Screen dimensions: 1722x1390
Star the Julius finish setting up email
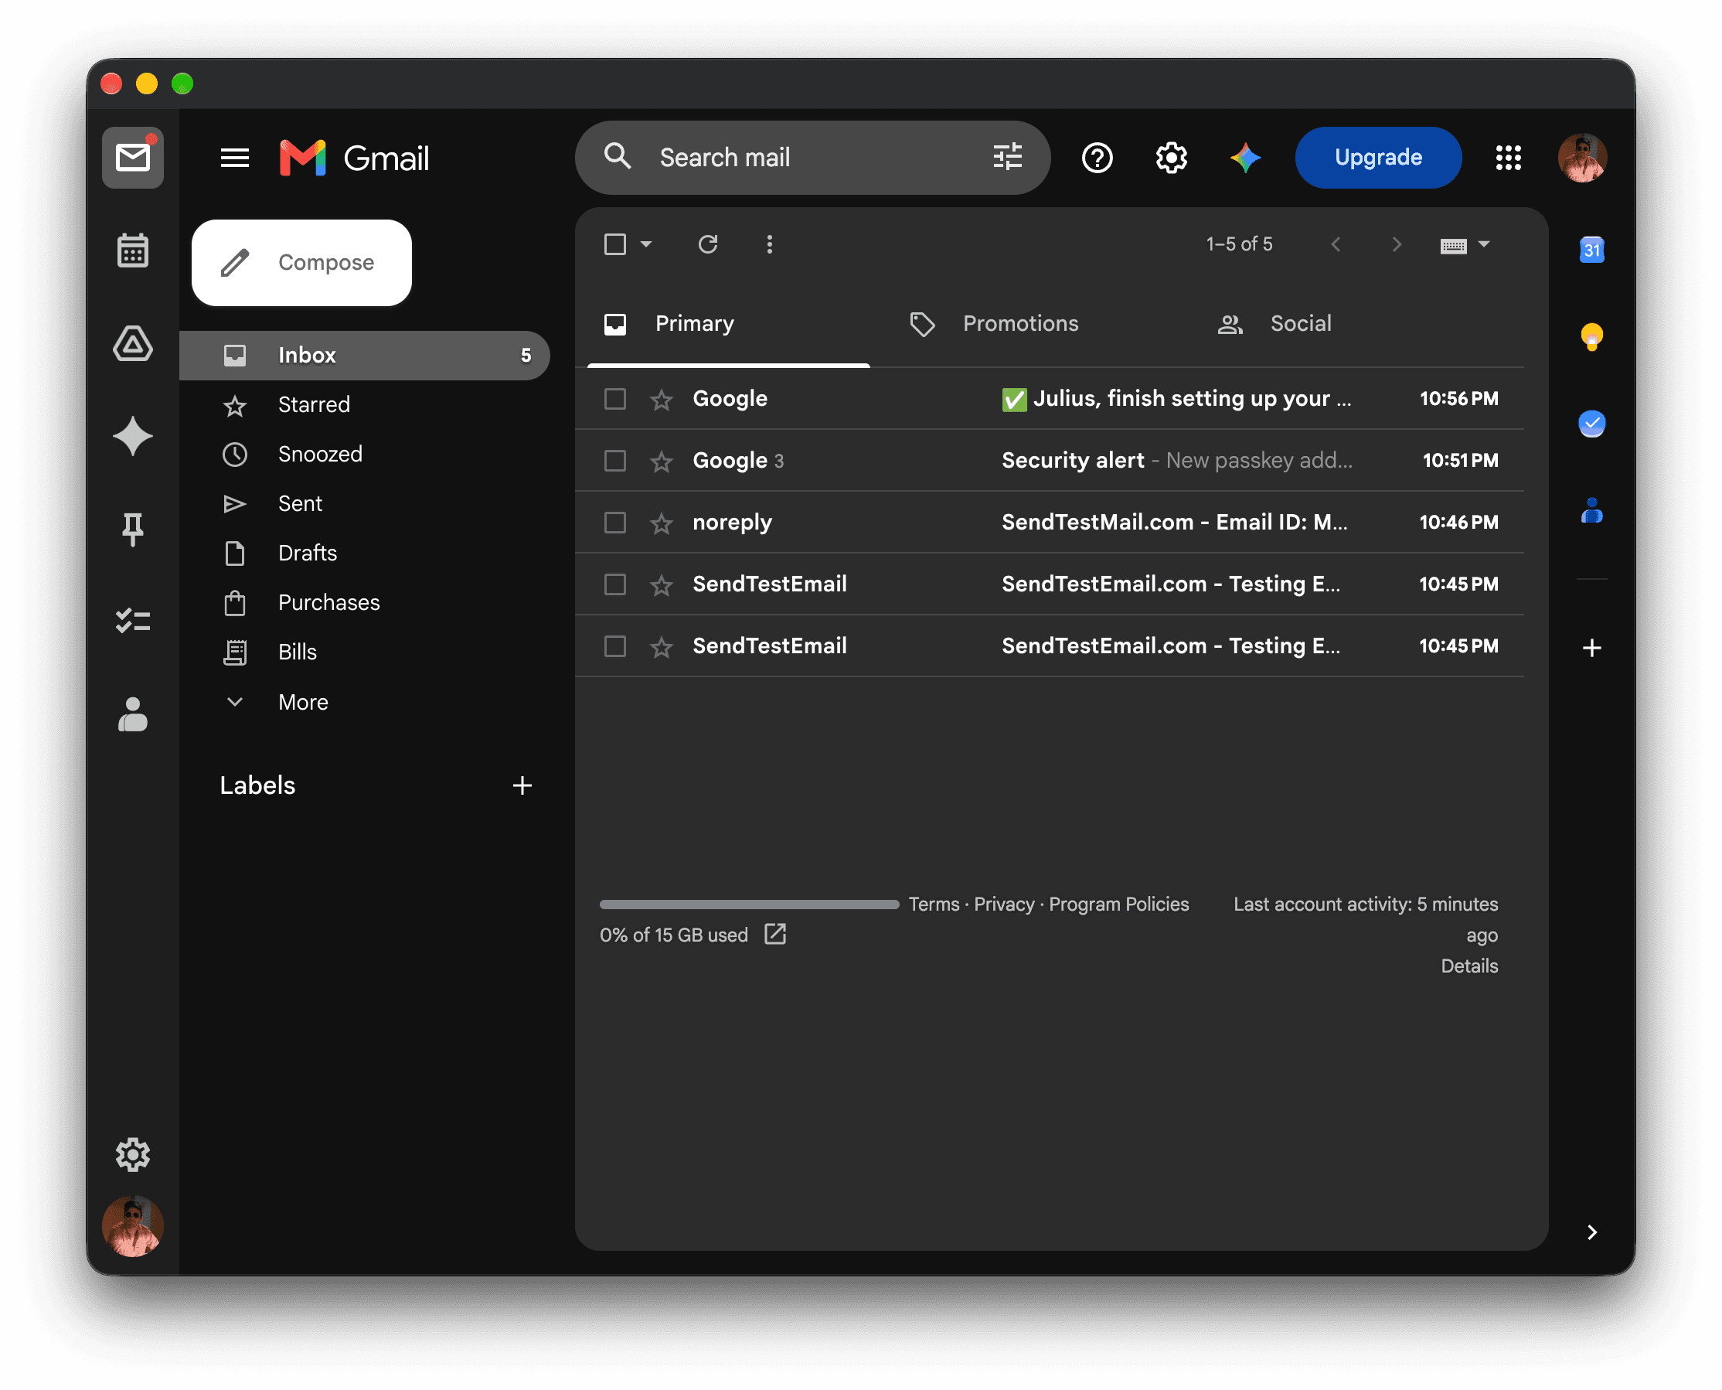(662, 400)
